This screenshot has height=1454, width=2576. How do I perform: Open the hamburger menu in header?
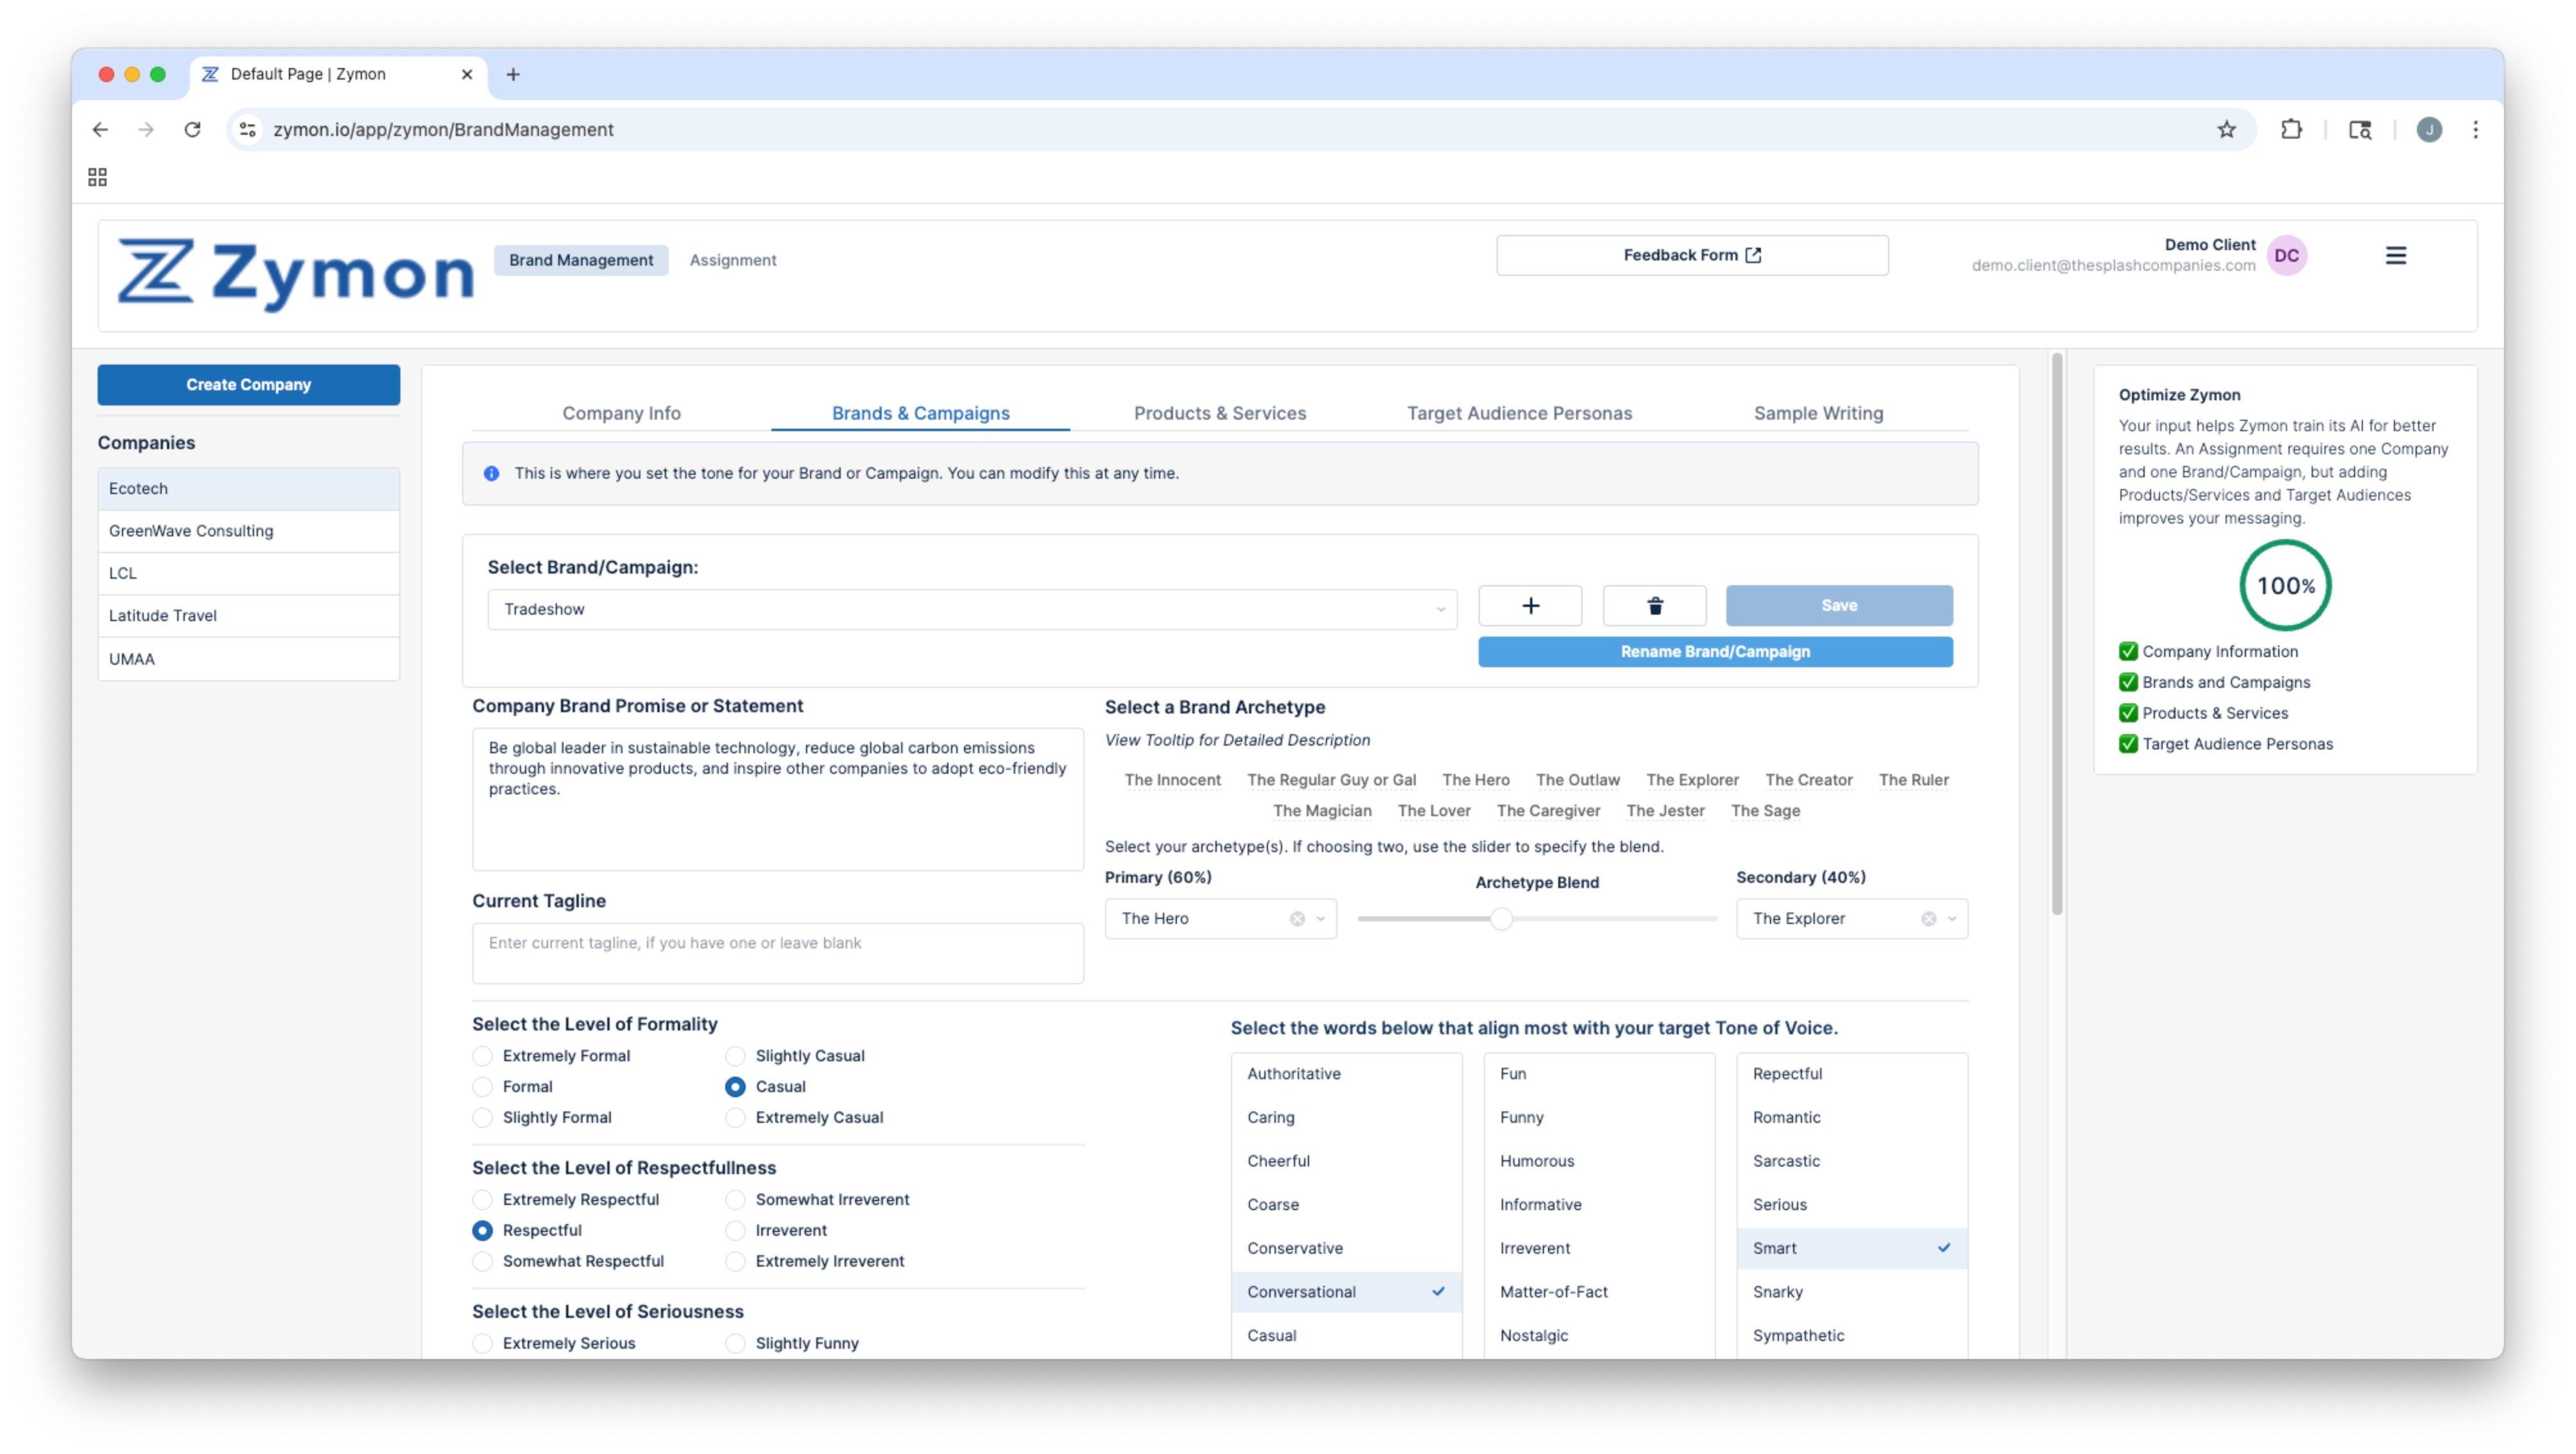pyautogui.click(x=2396, y=256)
